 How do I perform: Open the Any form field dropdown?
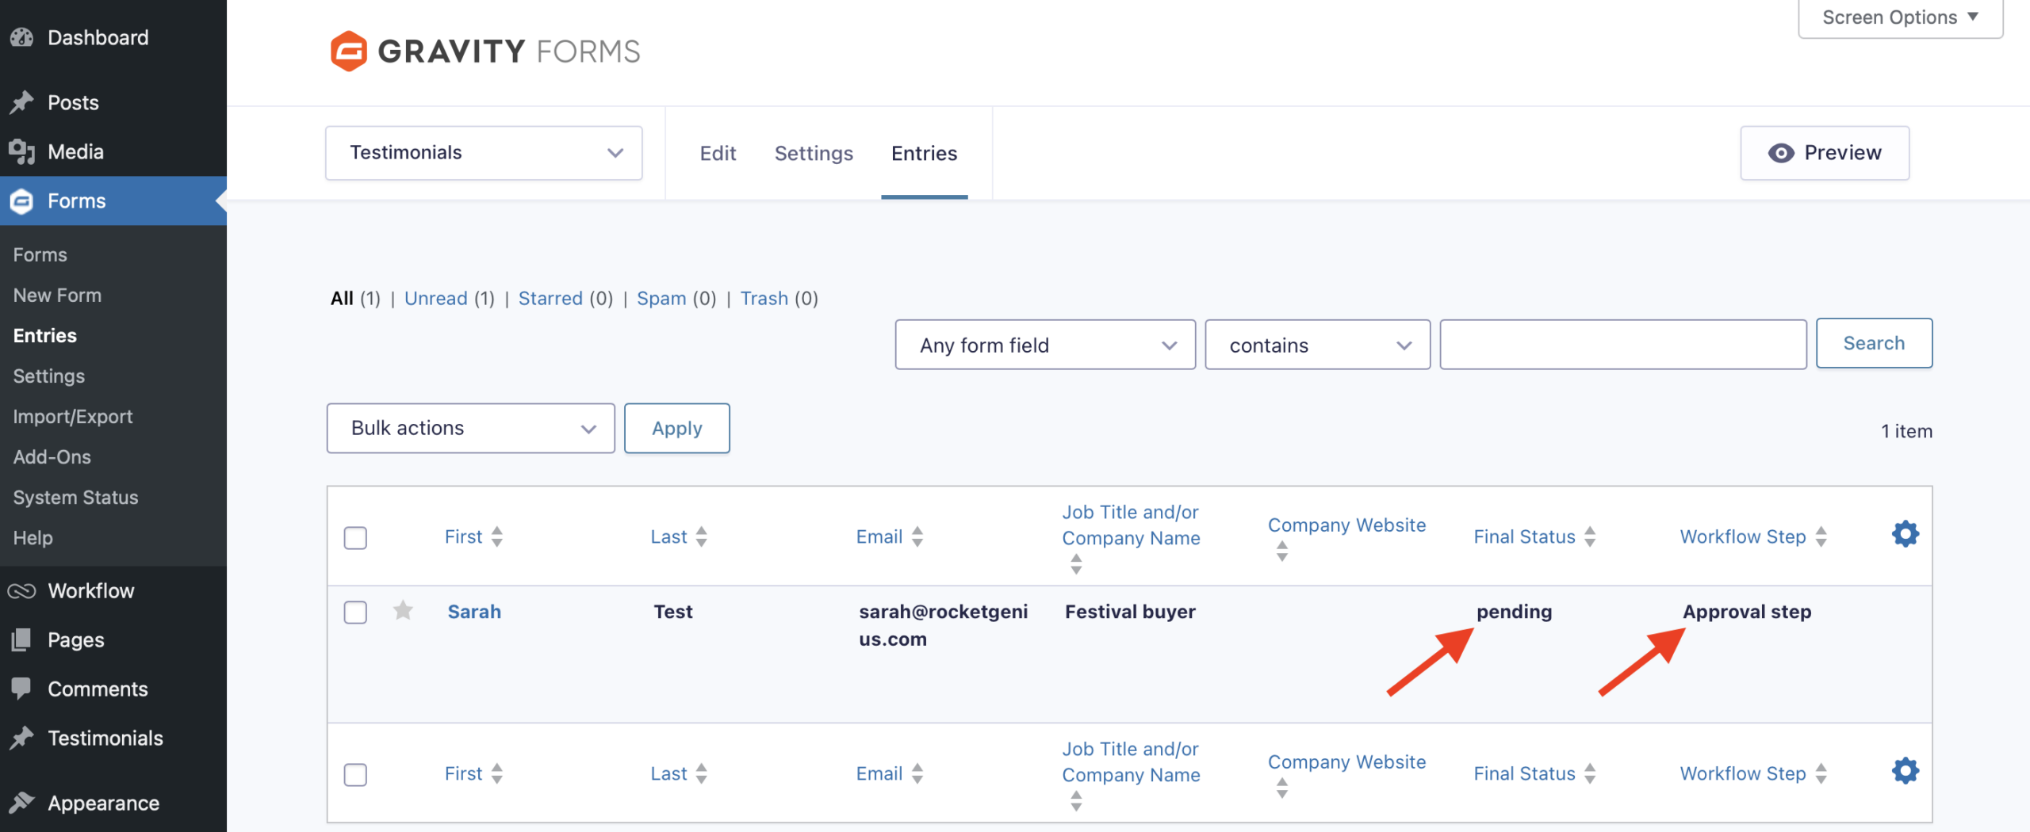coord(1044,345)
